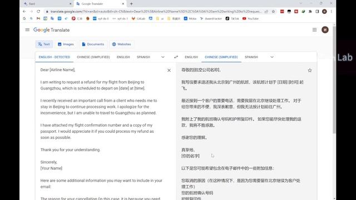Viewport: 356px width, 200px height.
Task: Share this page from the address bar
Action: pos(266,11)
